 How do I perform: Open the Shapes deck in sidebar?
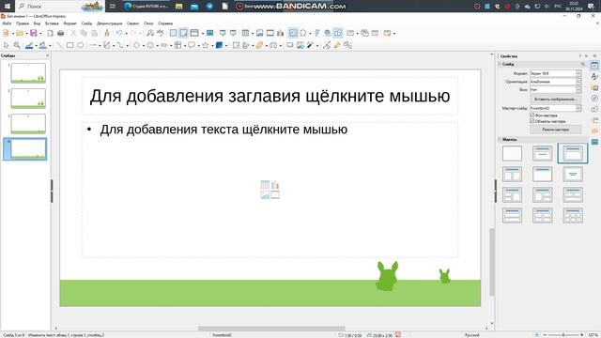coord(594,110)
